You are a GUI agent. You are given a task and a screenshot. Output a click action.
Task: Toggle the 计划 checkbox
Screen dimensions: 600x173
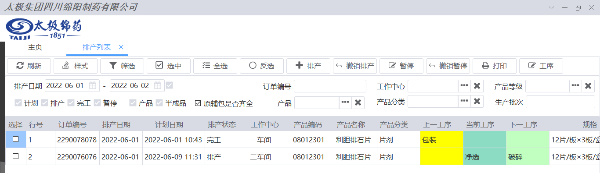pyautogui.click(x=18, y=103)
